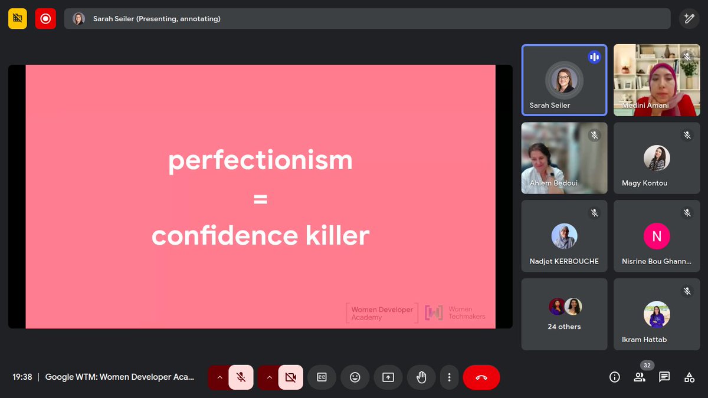Screen dimensions: 708x398
Task: Click muted mic icon on Magy Kontou tile
Action: (687, 135)
